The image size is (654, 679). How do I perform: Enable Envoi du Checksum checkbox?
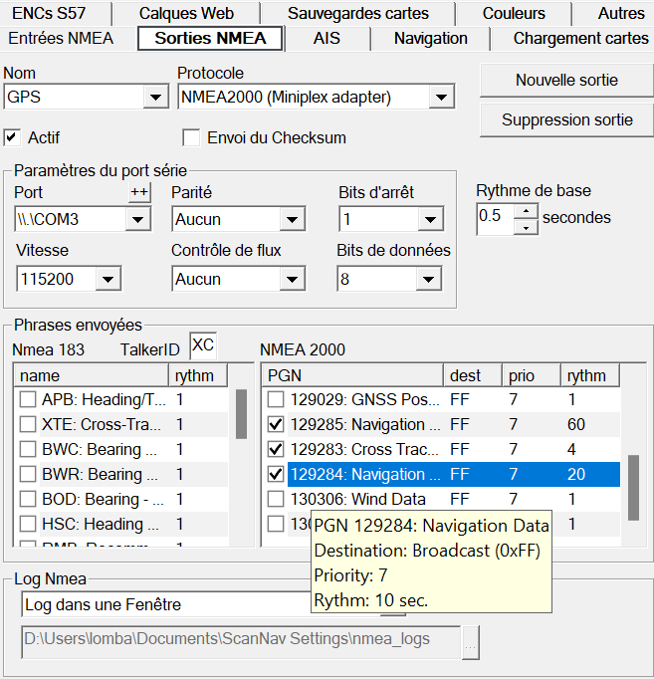tap(191, 137)
